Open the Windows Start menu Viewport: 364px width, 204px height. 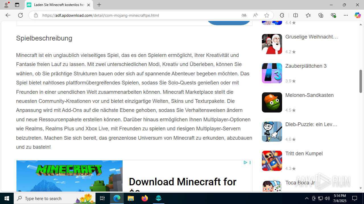[7, 198]
